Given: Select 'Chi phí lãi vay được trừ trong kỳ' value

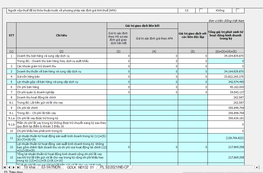Looking at the screenshot, I should click(226, 118).
